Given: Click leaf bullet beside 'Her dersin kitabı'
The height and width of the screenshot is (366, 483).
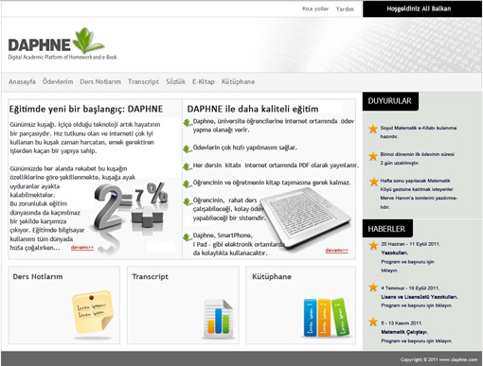Looking at the screenshot, I should point(188,166).
